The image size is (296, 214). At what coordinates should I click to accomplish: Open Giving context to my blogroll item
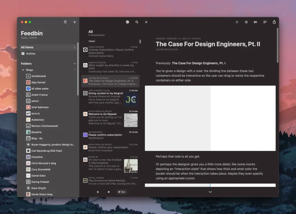pos(110,98)
